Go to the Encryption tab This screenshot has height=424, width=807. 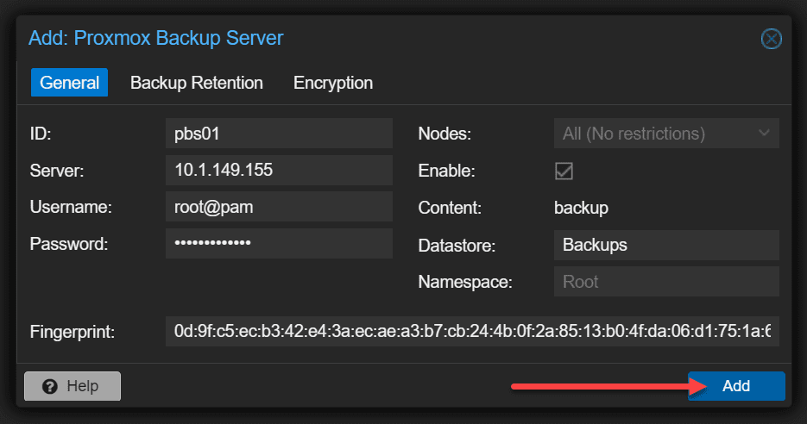pyautogui.click(x=333, y=83)
